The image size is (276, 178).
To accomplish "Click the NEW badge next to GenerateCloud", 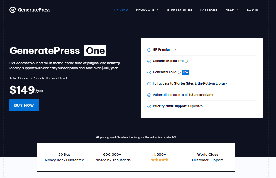I will [x=186, y=72].
